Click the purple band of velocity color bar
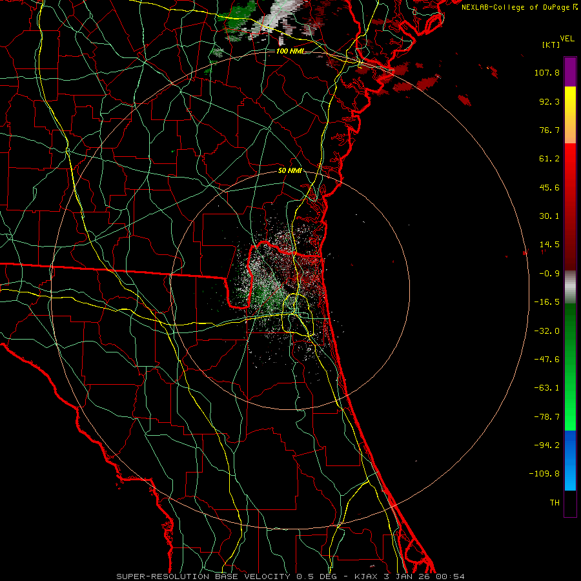This screenshot has height=581, width=581. click(x=570, y=72)
